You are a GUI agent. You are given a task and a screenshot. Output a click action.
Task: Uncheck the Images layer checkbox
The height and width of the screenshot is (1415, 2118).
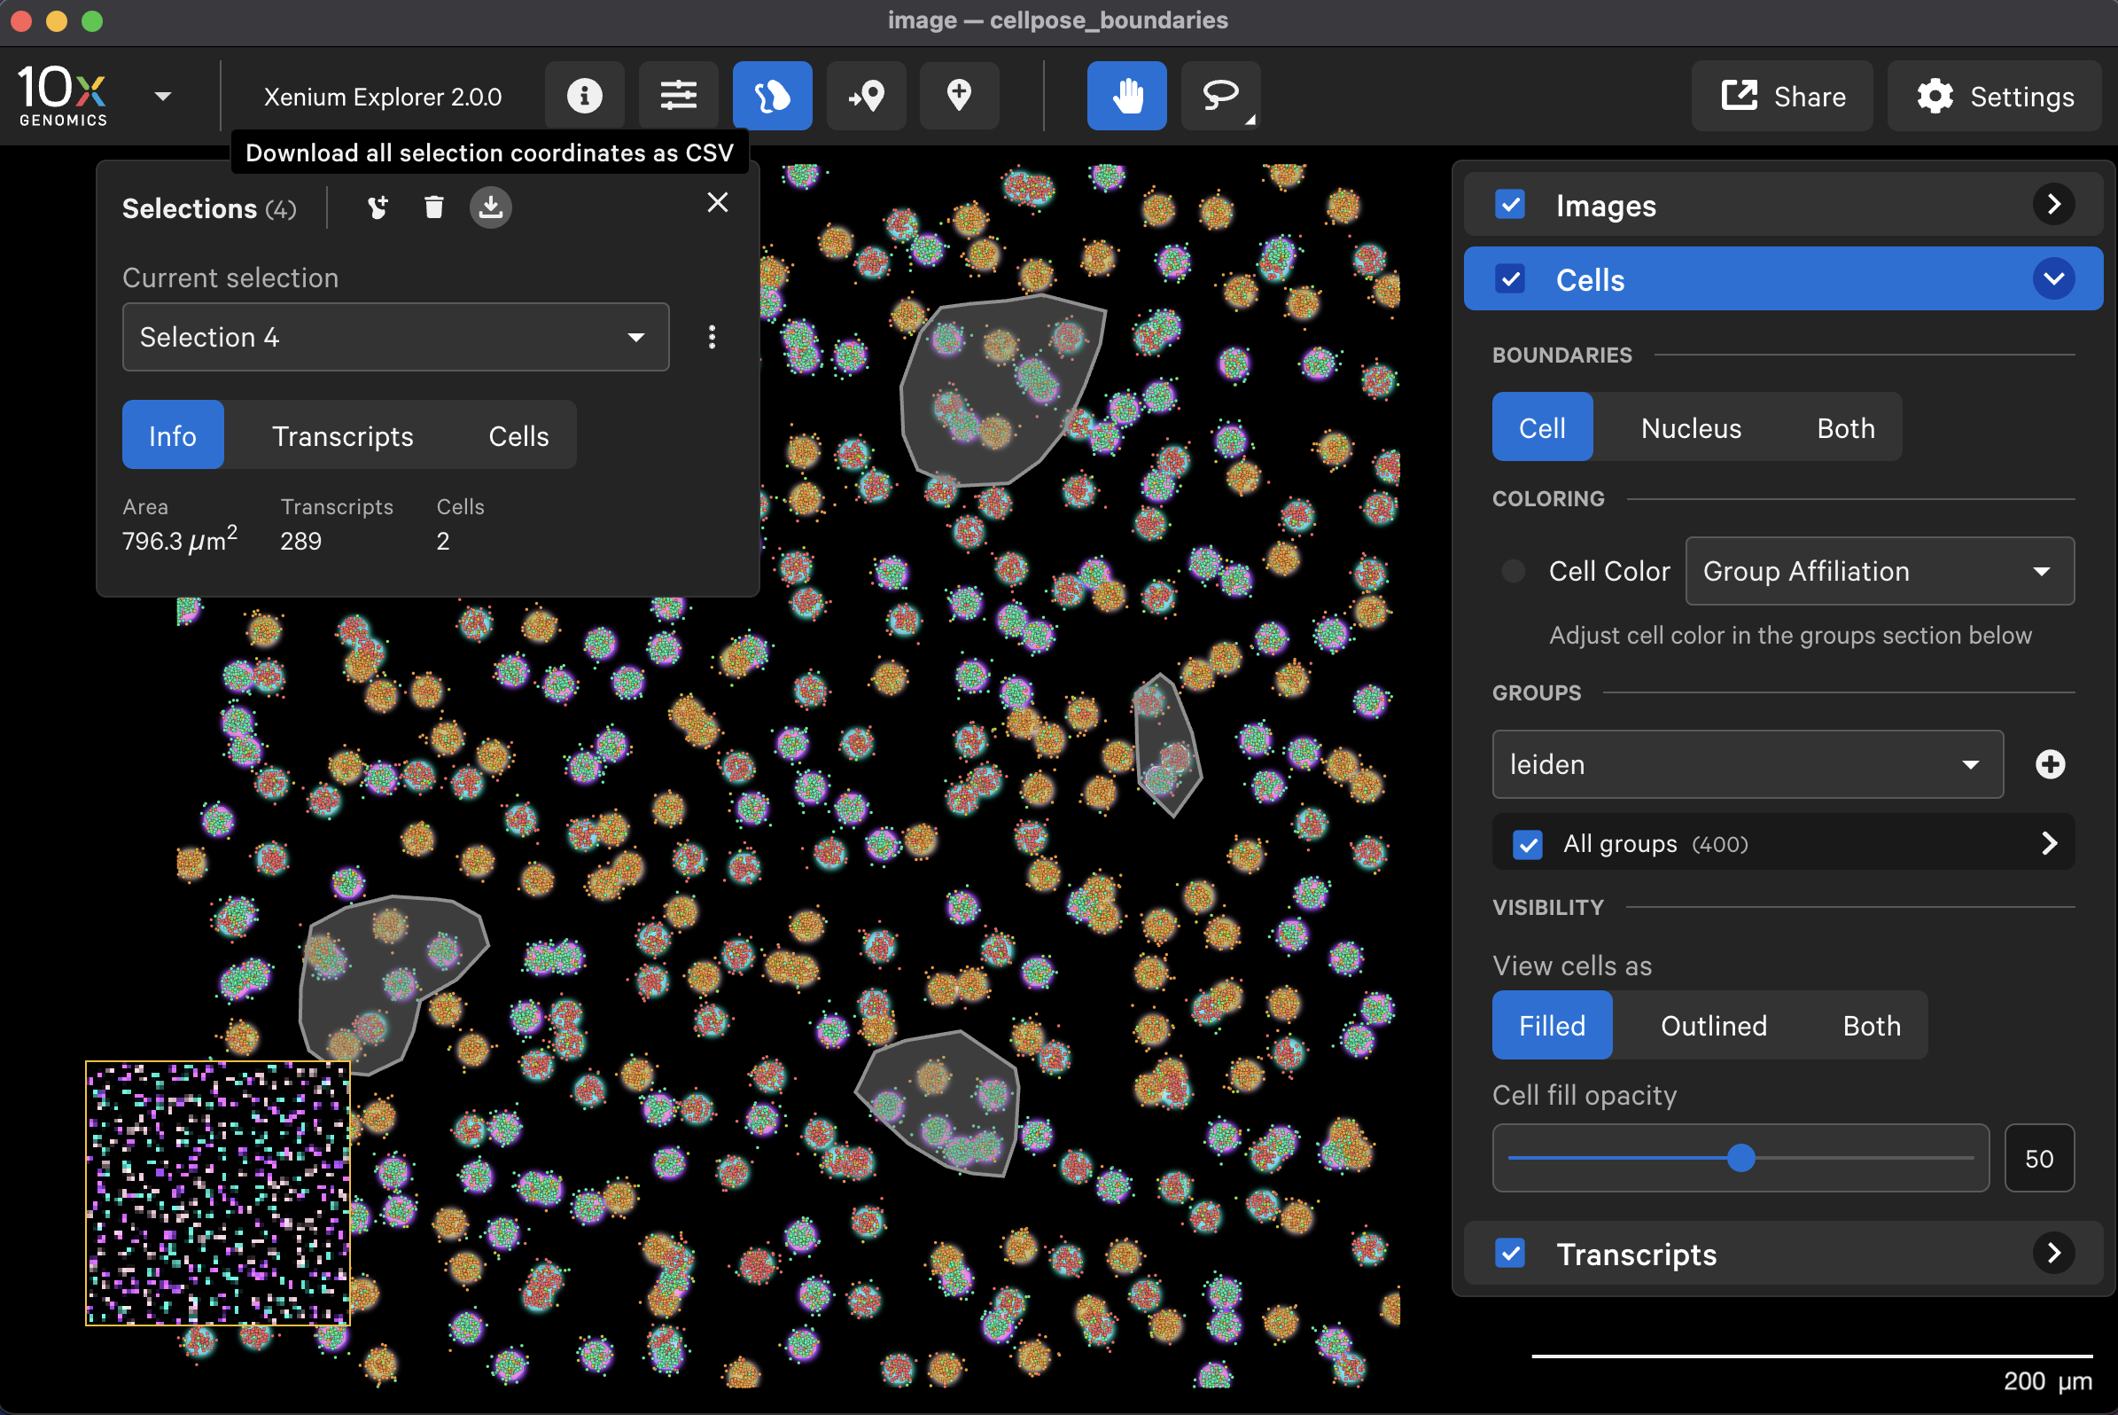pos(1510,205)
